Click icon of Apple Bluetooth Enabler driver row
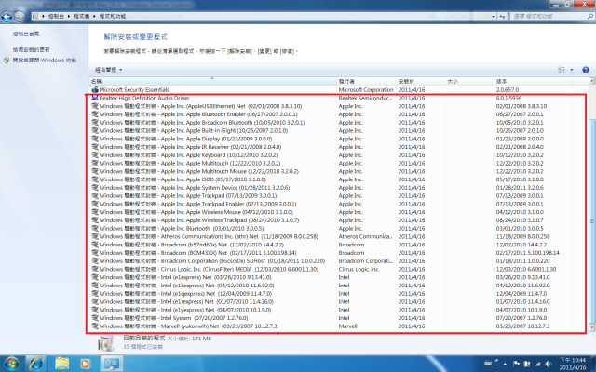This screenshot has height=372, width=596. click(x=95, y=114)
